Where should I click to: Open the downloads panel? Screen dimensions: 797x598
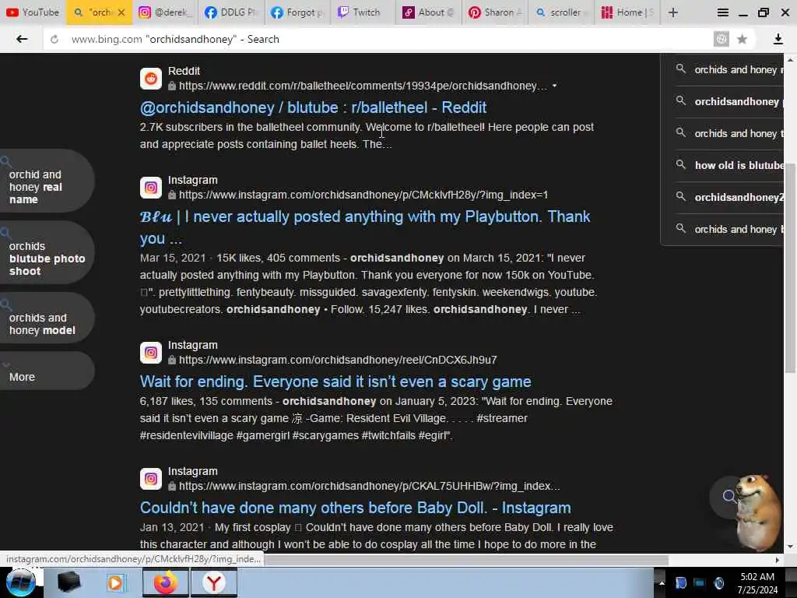[778, 39]
